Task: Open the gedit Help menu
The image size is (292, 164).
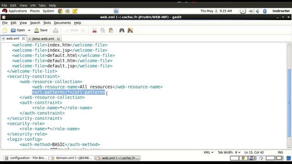Action: coord(78,23)
